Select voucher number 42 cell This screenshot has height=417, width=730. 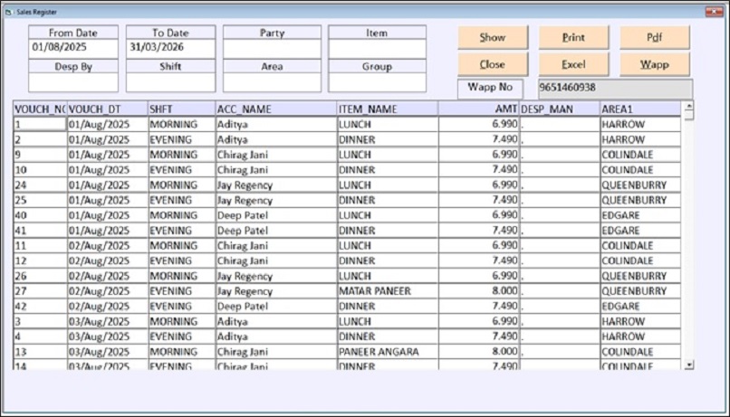click(x=40, y=307)
